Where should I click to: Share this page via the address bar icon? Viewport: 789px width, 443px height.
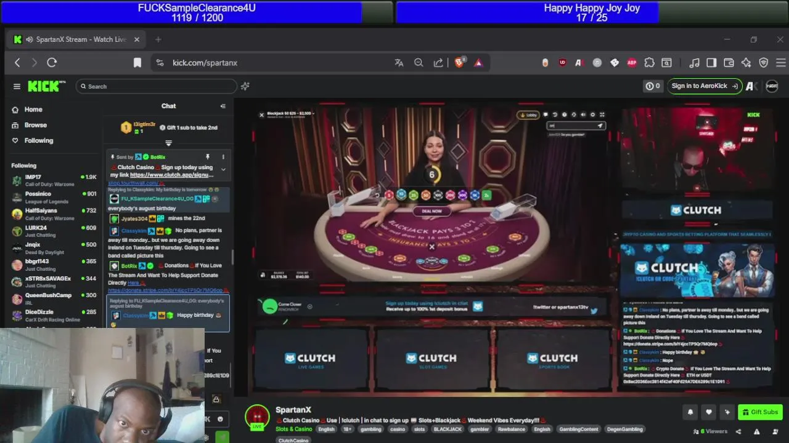[438, 62]
